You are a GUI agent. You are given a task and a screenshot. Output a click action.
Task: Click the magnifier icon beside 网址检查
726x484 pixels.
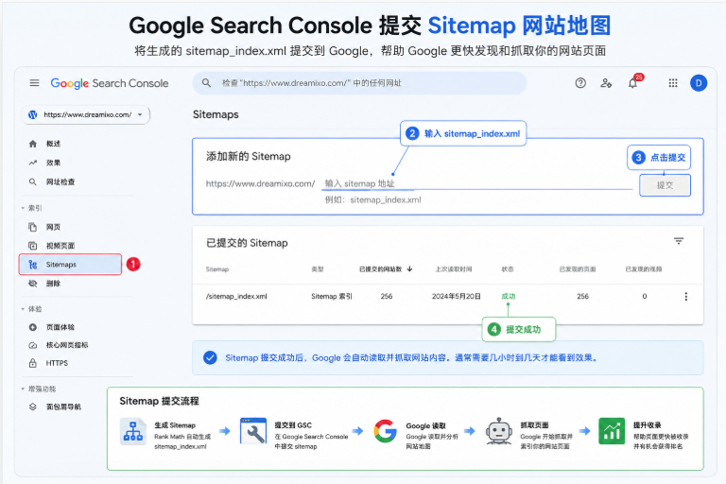32,181
